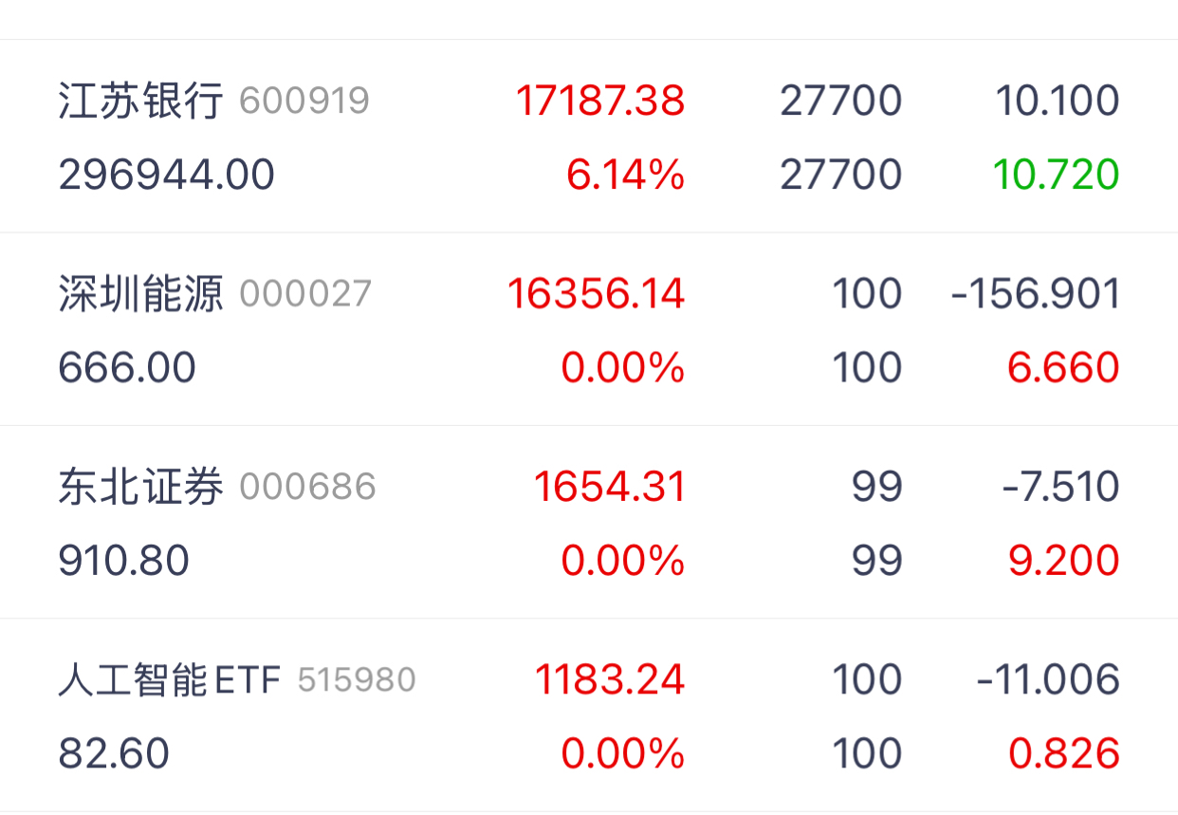
Task: Tap 东北证券 market value 910.80
Action: pyautogui.click(x=124, y=562)
